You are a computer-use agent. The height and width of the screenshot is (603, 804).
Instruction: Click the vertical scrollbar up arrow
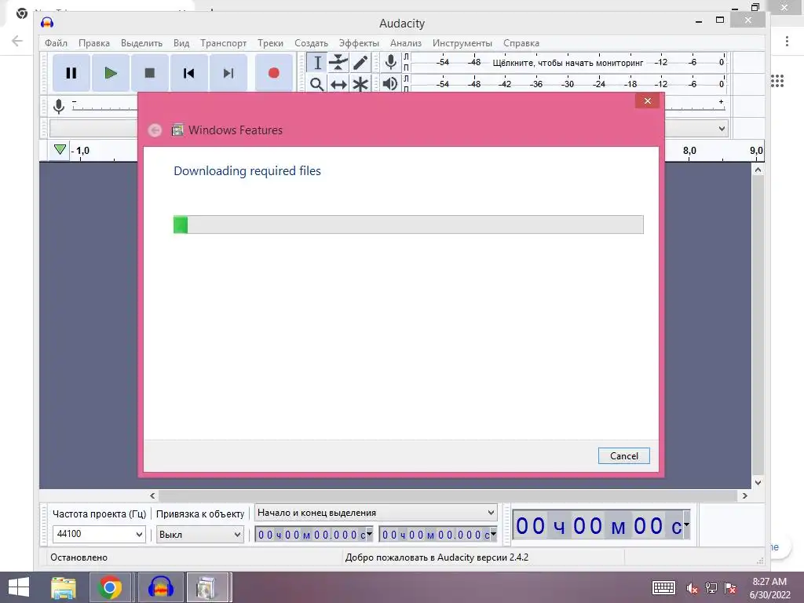758,170
